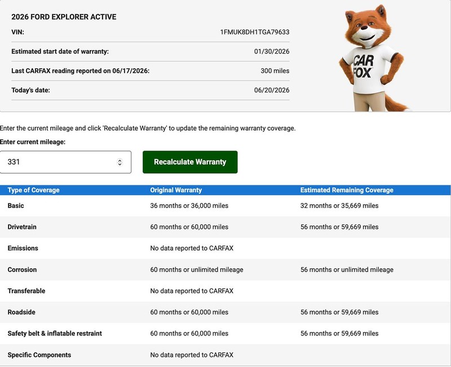Click today's date value 06/20/2026
451x367 pixels.
pyautogui.click(x=272, y=90)
